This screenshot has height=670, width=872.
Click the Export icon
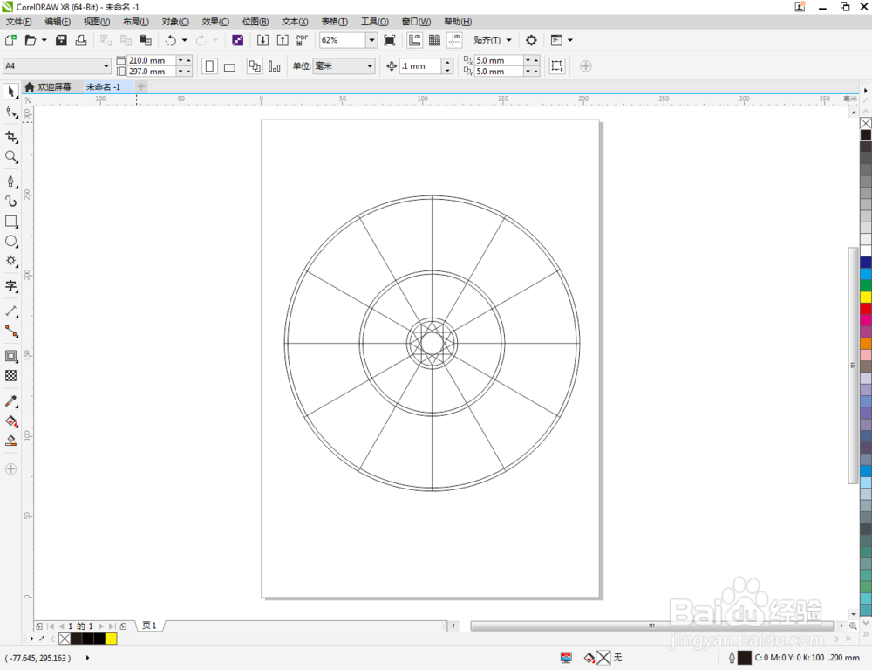283,40
